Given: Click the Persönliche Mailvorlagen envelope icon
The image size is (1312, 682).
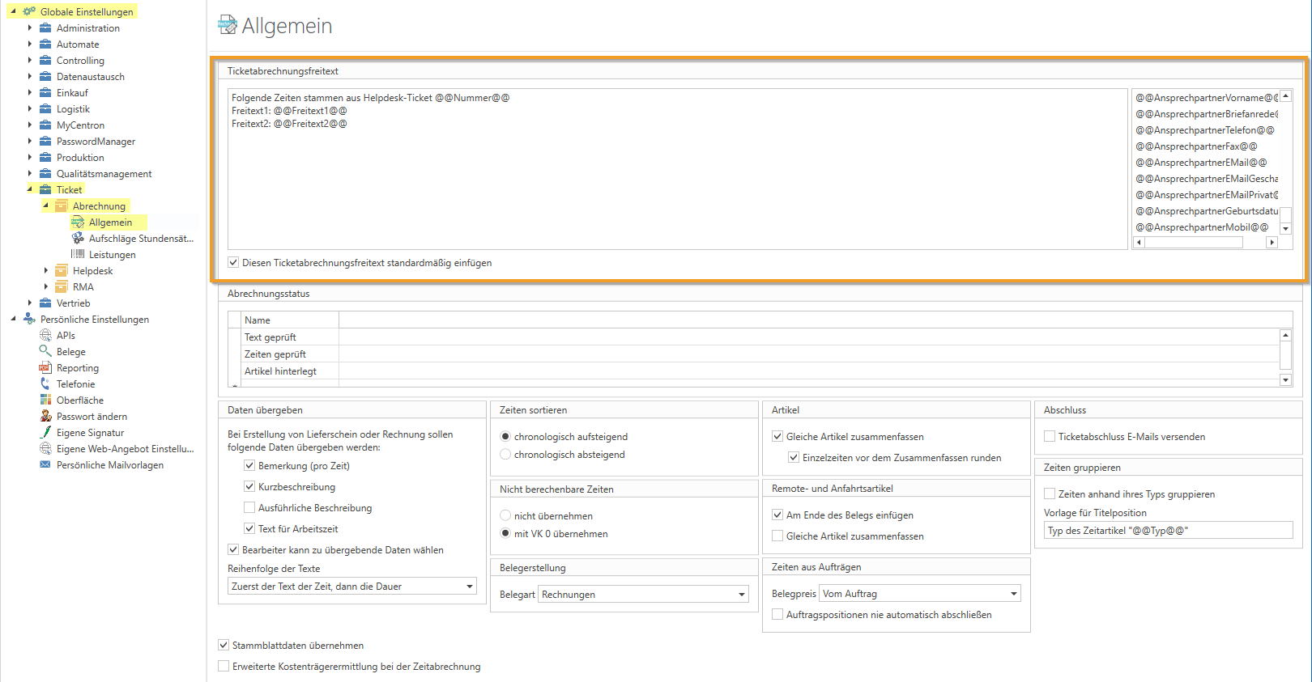Looking at the screenshot, I should coord(45,465).
